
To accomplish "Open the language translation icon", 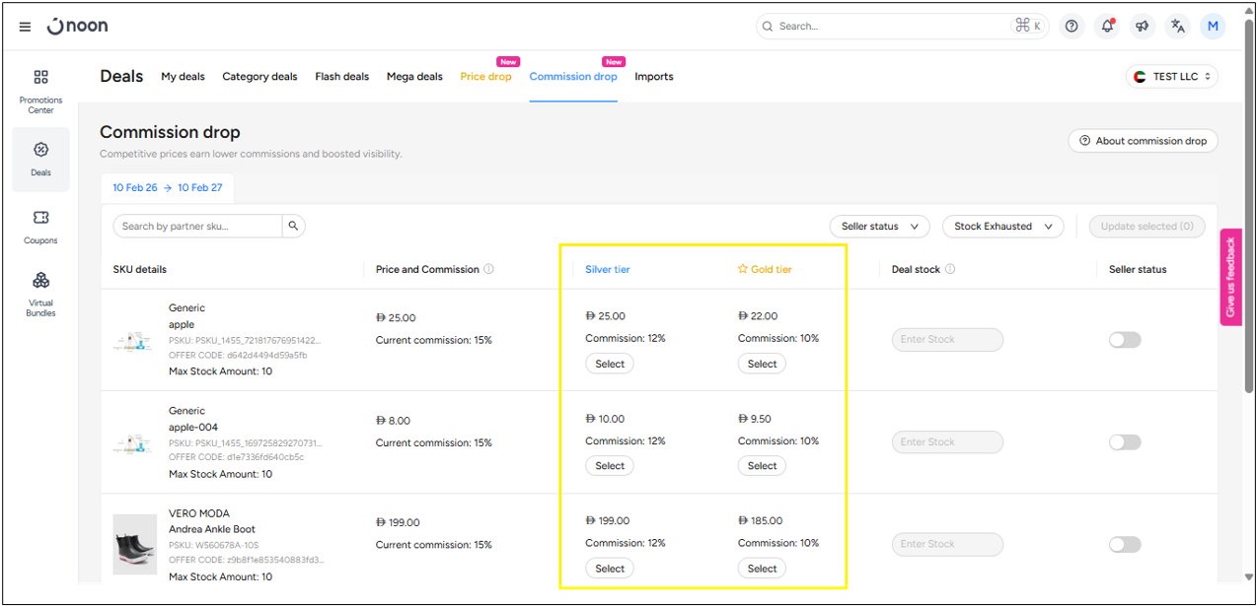I will 1177,27.
